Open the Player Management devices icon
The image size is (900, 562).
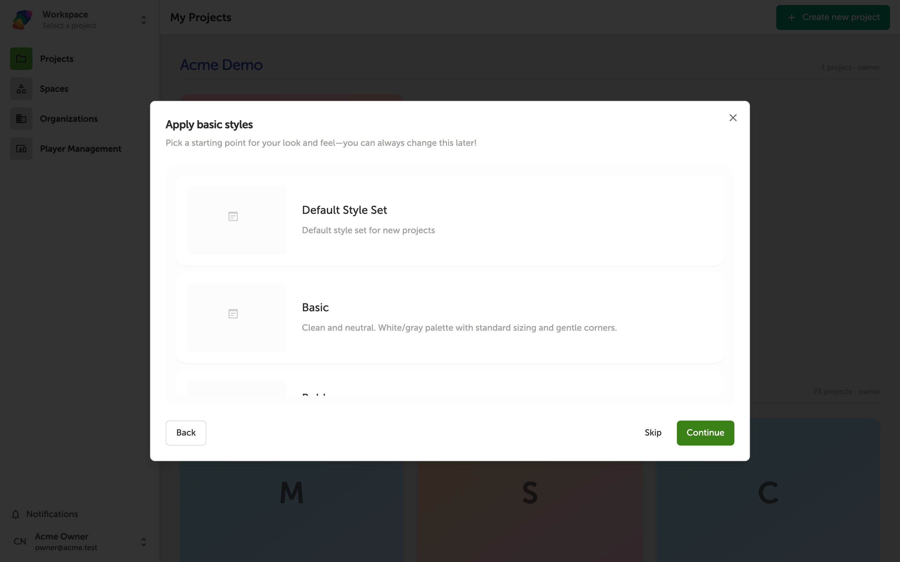(x=21, y=149)
